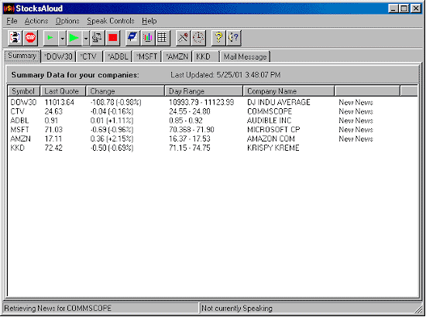Switch to the *ADBL tab
The image size is (426, 317).
[118, 56]
